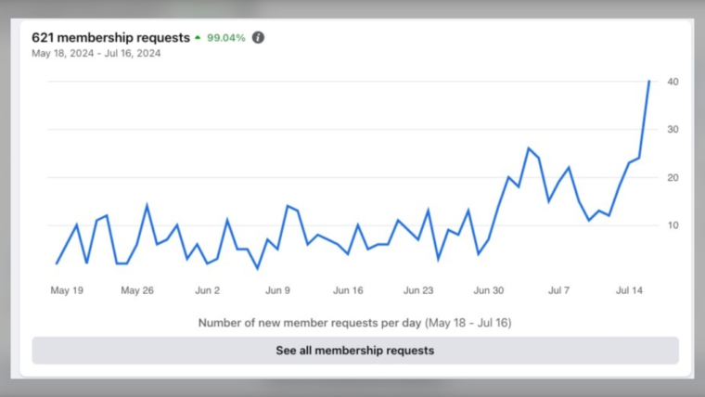This screenshot has height=397, width=705.
Task: Select the 20 y-axis value label
Action: click(x=672, y=177)
